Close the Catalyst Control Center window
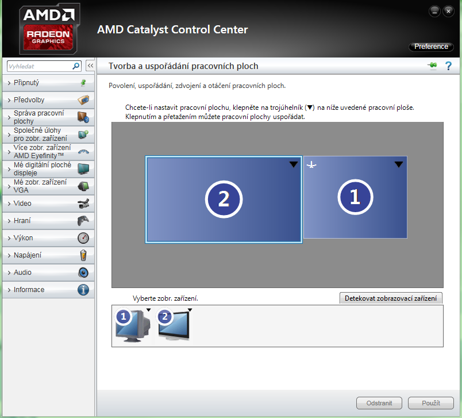462x418 pixels. pos(448,11)
